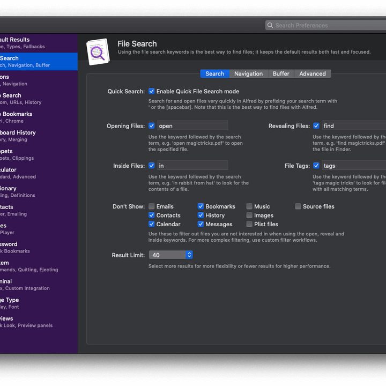This screenshot has height=386, width=386.
Task: Select the Web Bookmarks sidebar item
Action: click(39, 117)
